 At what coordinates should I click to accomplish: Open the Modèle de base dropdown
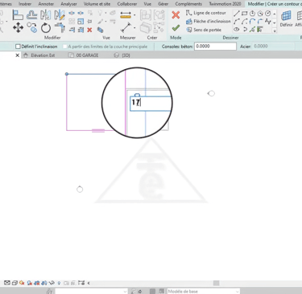point(203,292)
